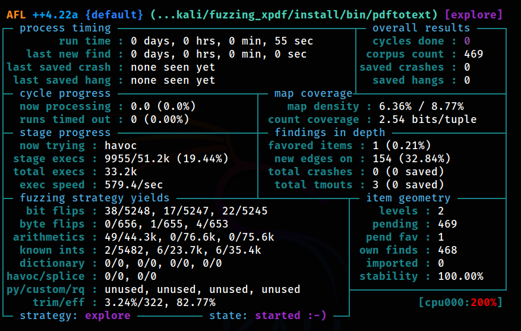Click the cycle progress section heading

[x=65, y=93]
